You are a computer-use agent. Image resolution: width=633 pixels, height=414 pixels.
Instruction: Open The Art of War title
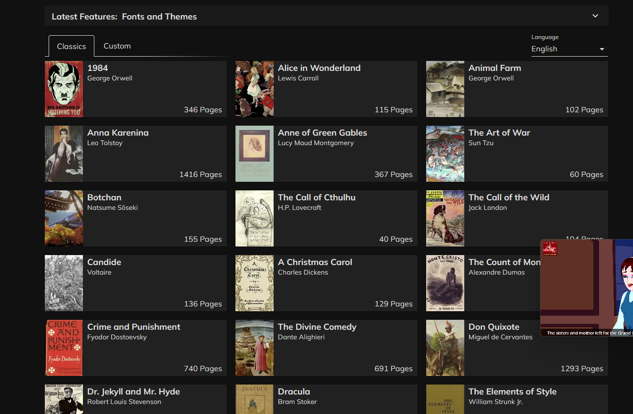pyautogui.click(x=499, y=133)
